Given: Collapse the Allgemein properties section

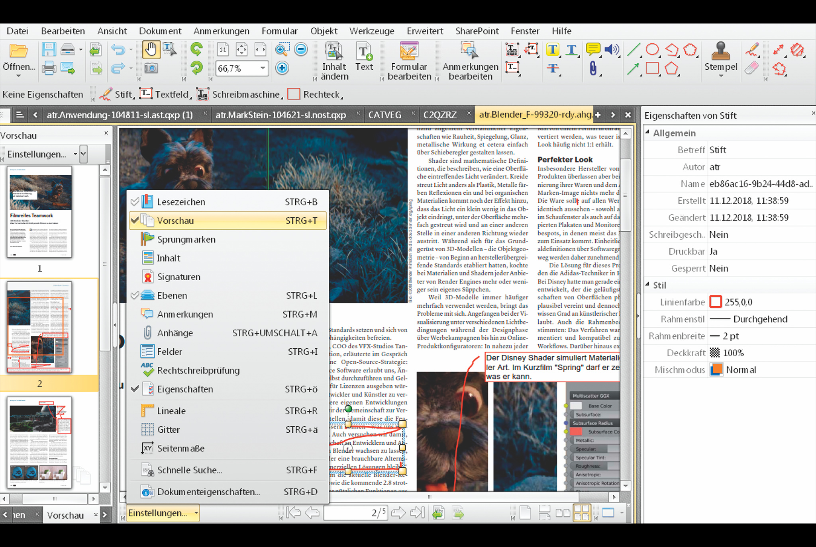Looking at the screenshot, I should (x=647, y=133).
